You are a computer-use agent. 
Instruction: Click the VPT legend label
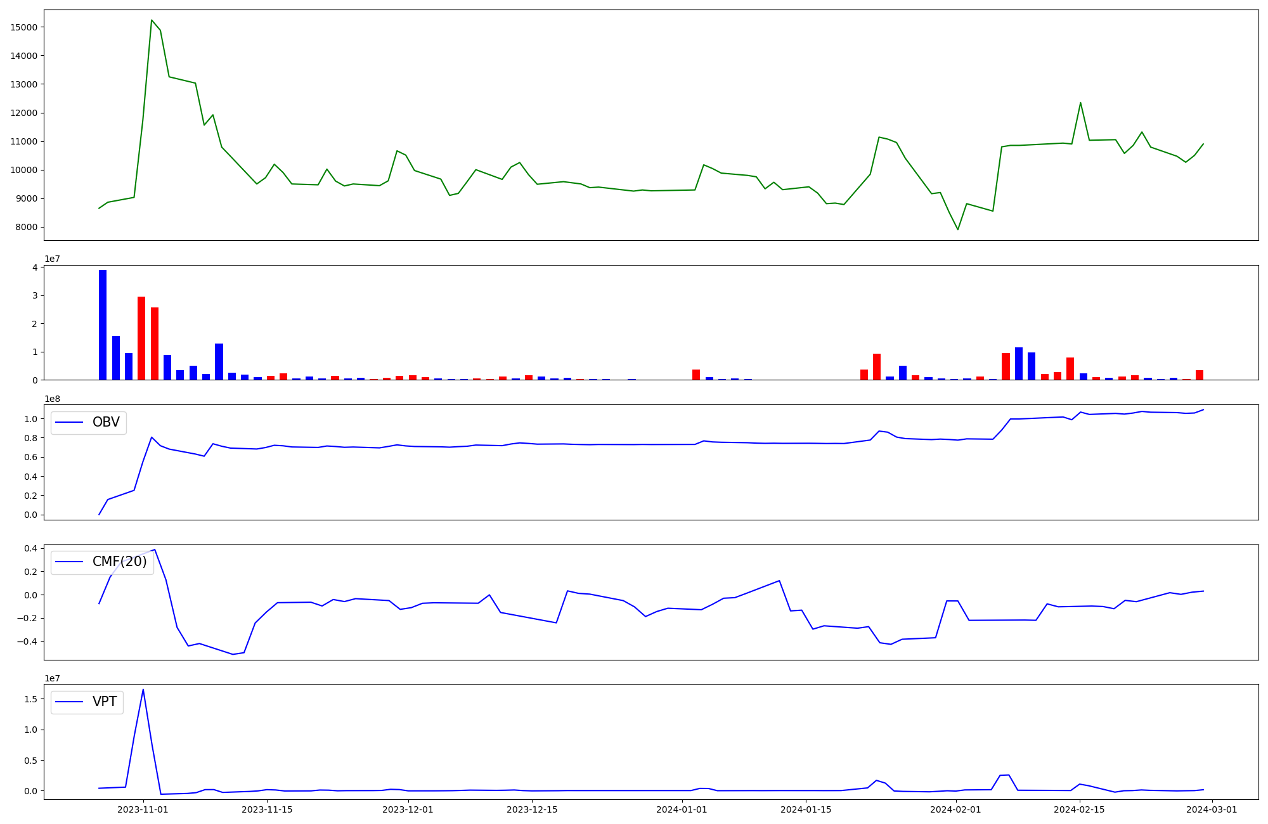[x=105, y=702]
